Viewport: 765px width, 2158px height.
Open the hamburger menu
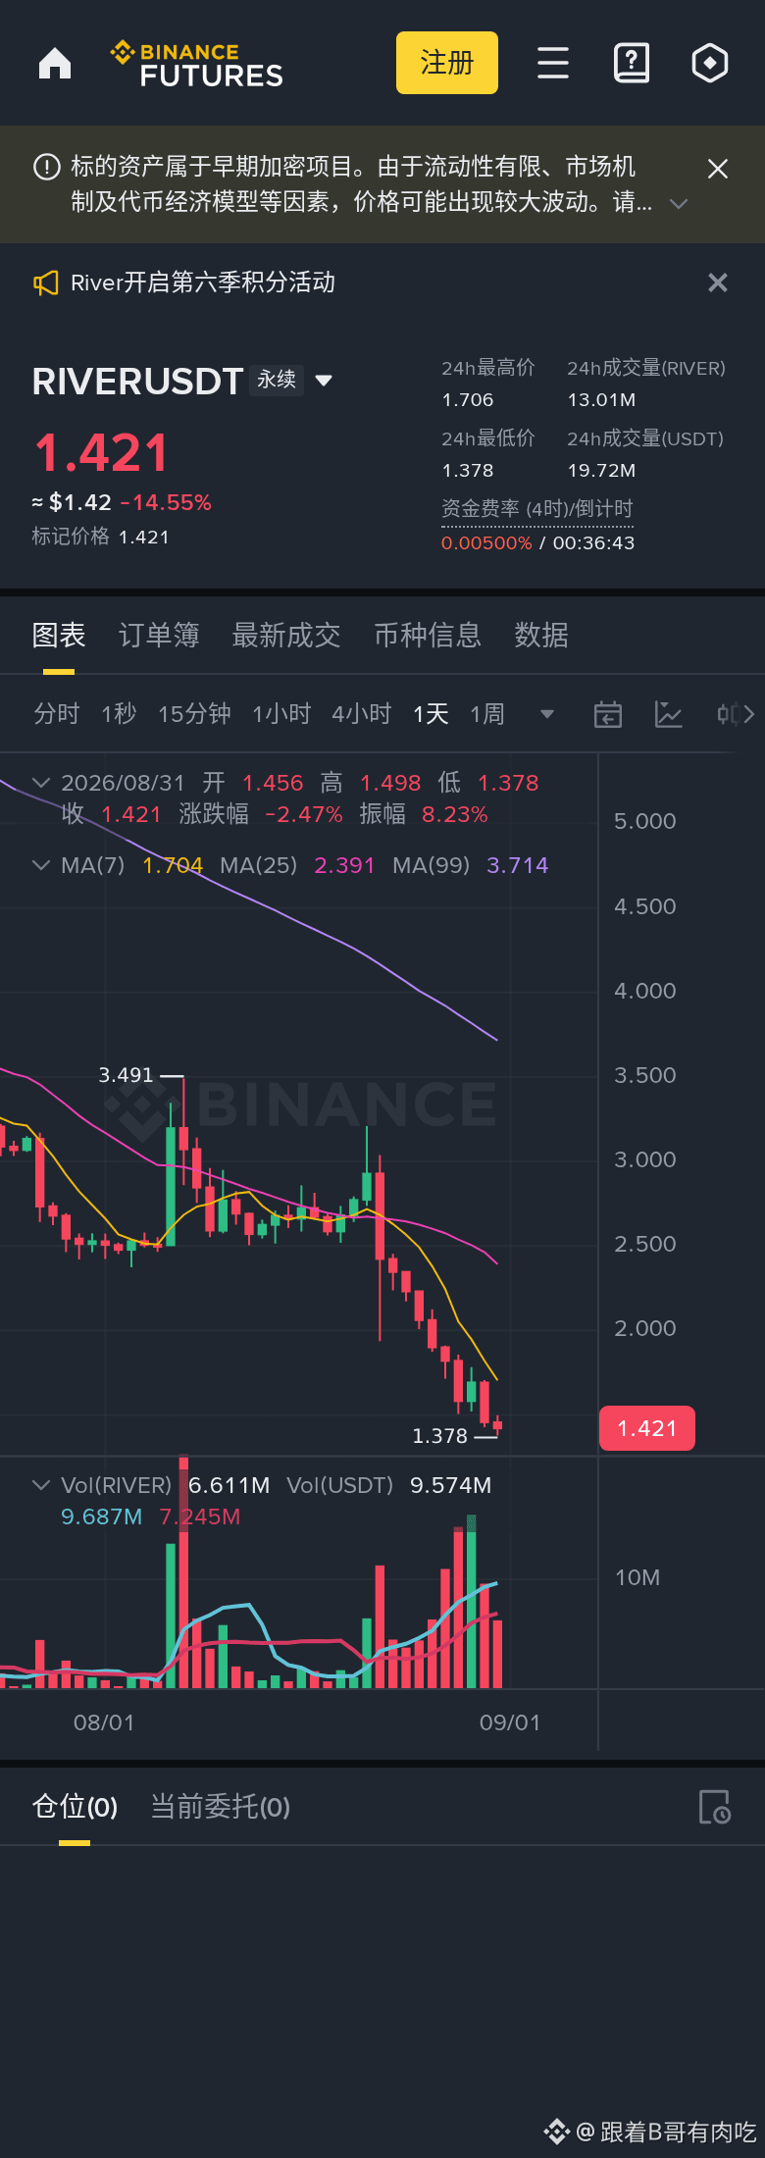coord(553,63)
